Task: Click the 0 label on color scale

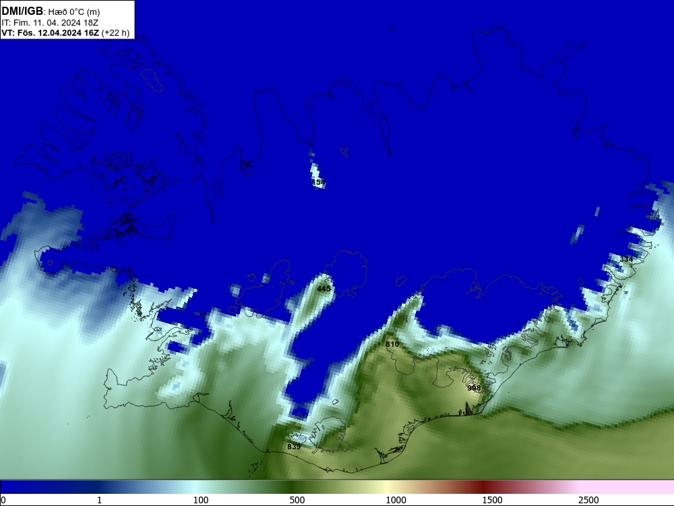Action: (x=3, y=500)
